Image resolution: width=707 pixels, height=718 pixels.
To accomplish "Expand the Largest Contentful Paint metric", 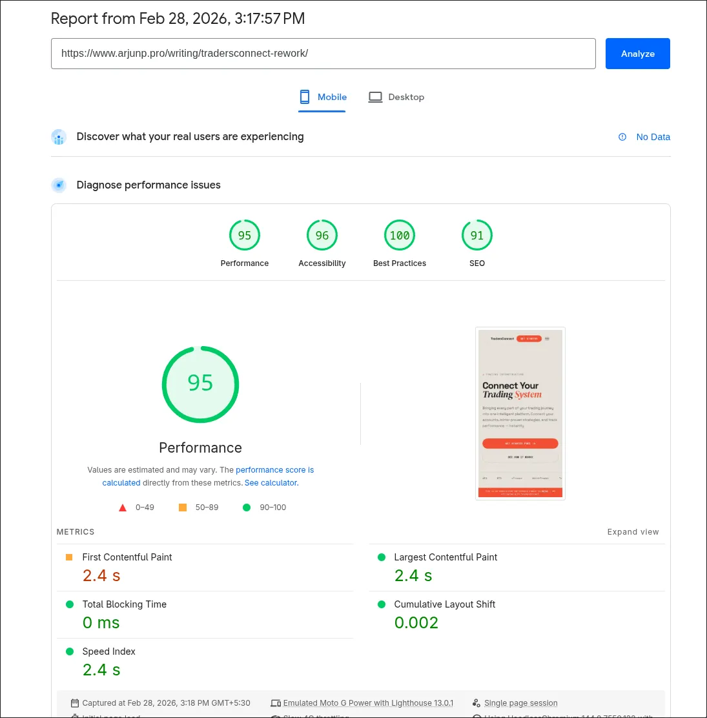I will (x=446, y=557).
